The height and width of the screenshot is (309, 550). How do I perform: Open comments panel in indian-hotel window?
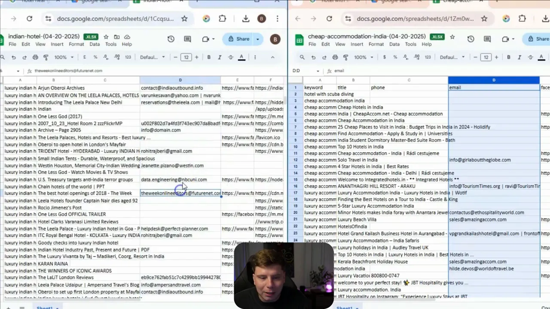click(187, 39)
